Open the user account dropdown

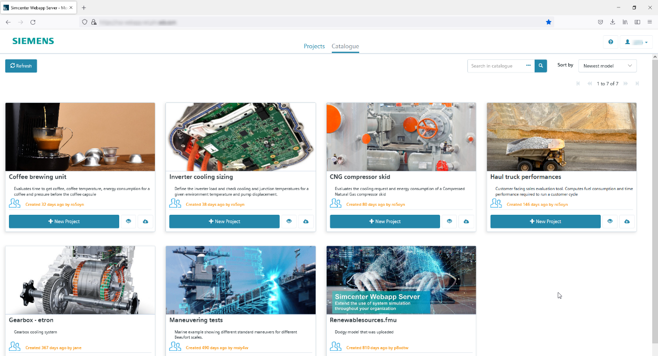point(636,42)
